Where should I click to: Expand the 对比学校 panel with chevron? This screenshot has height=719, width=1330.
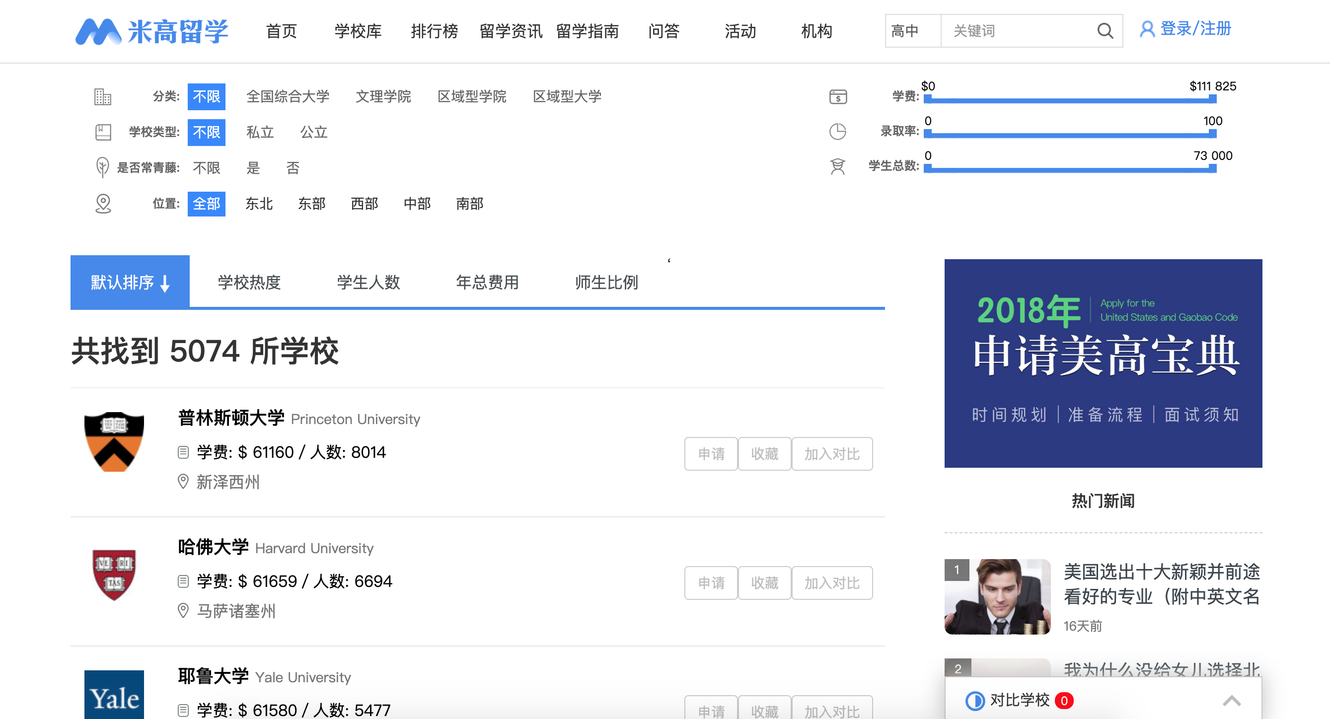[x=1232, y=701]
